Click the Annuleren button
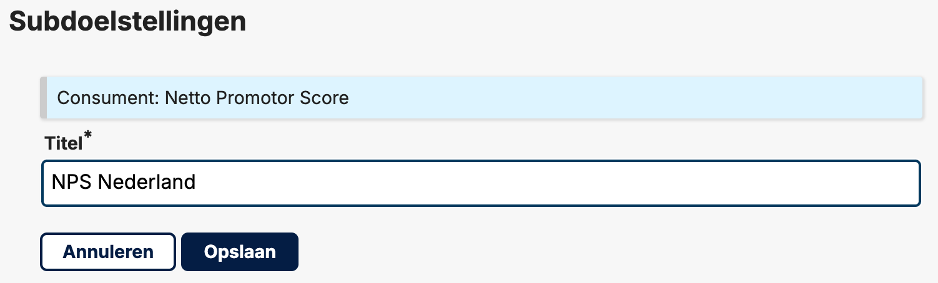This screenshot has height=283, width=938. (108, 252)
